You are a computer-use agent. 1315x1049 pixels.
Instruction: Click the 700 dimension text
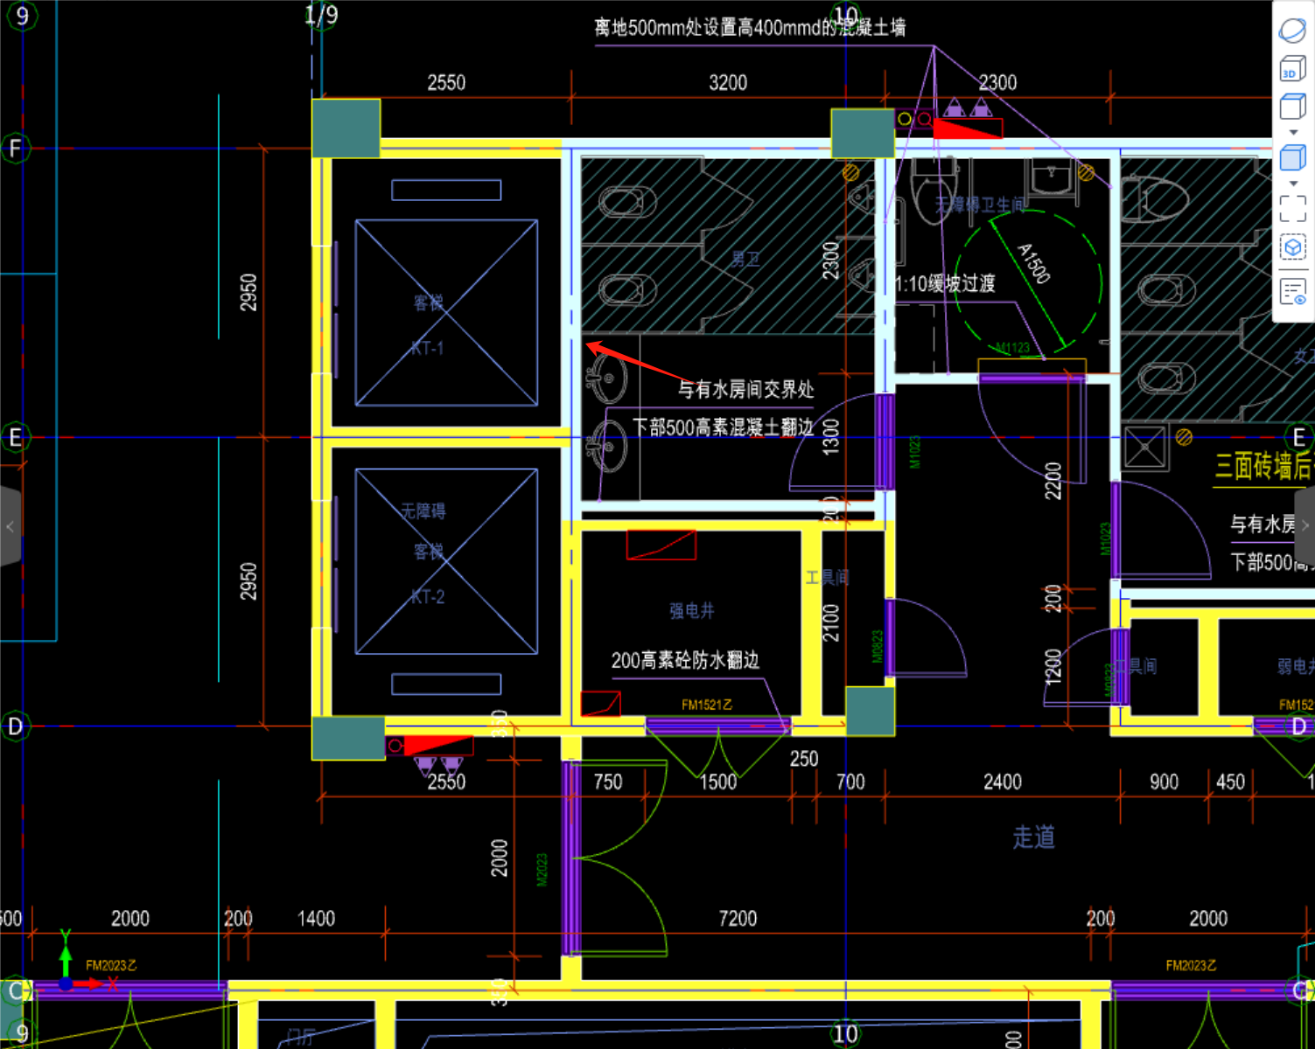coord(850,782)
